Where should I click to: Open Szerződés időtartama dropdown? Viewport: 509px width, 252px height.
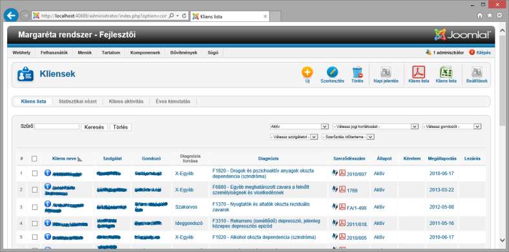348,137
